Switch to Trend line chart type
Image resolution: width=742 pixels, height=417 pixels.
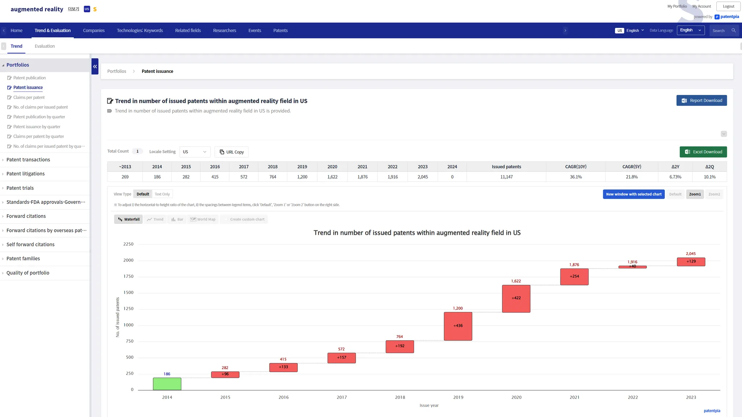pyautogui.click(x=155, y=219)
